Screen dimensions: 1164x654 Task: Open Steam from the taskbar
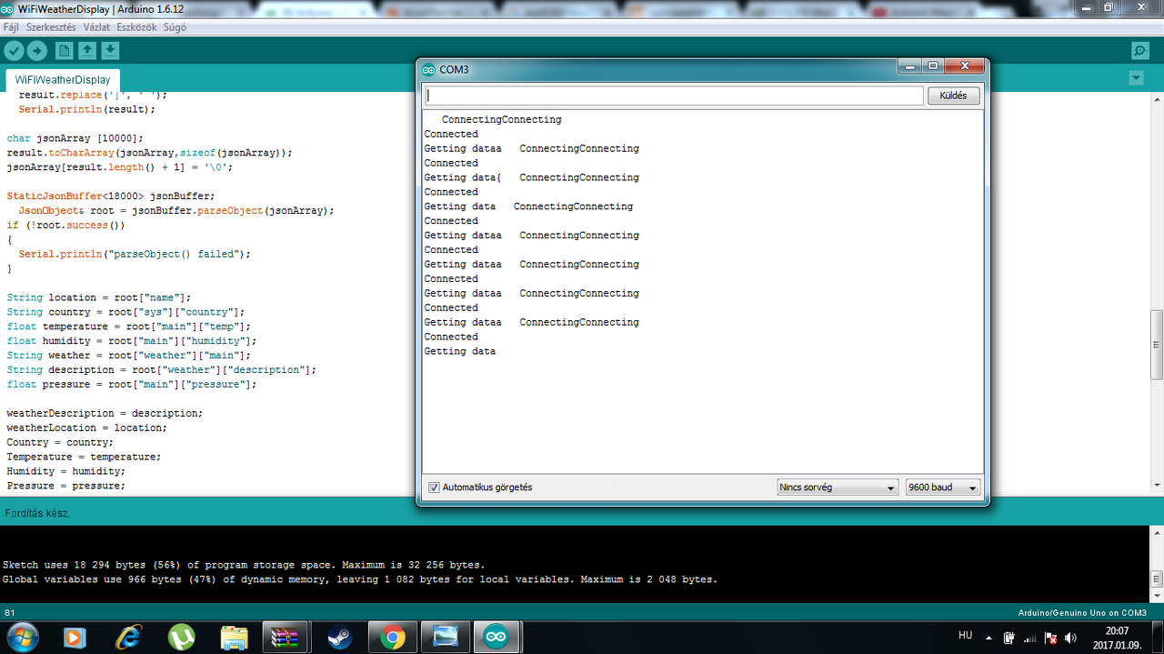340,637
